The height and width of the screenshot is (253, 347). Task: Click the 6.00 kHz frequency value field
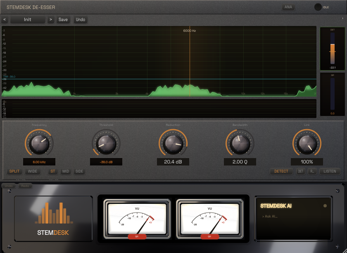(39, 162)
